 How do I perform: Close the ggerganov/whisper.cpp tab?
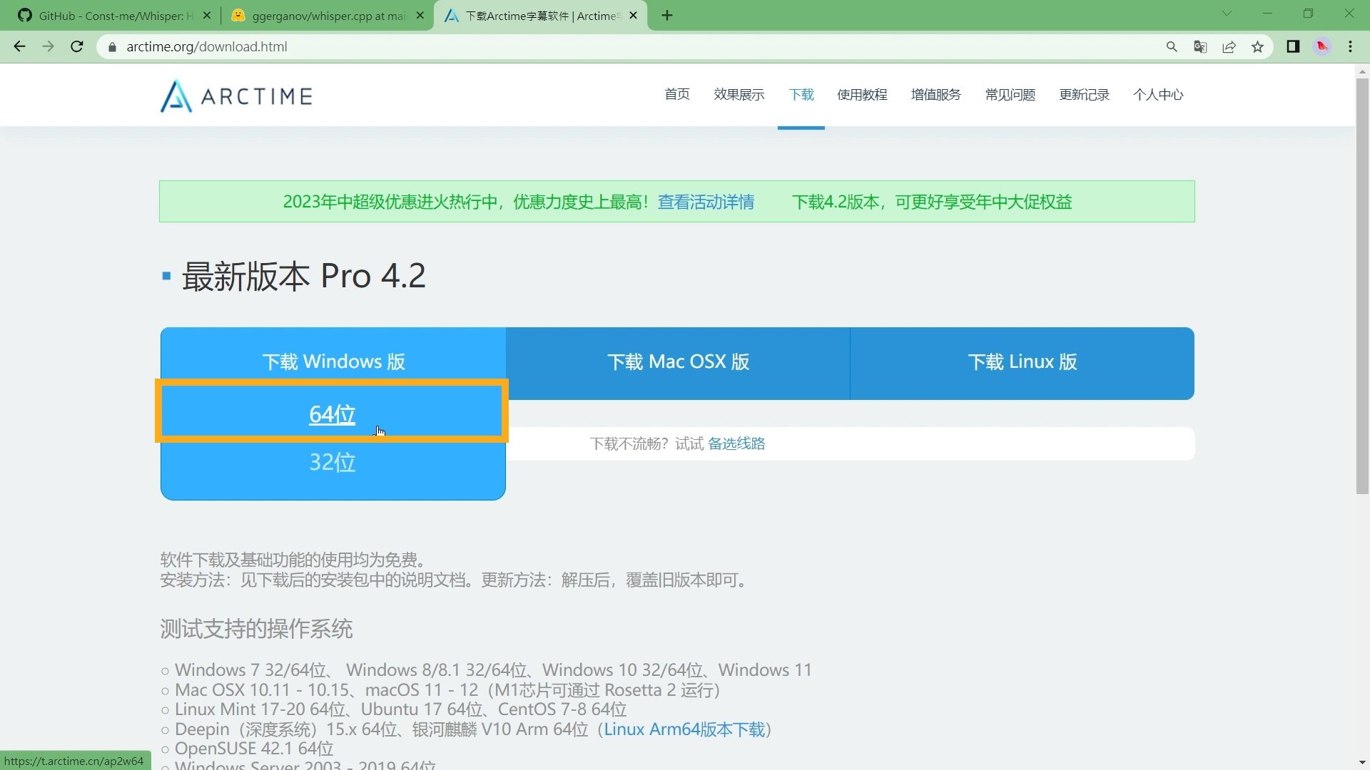[420, 15]
